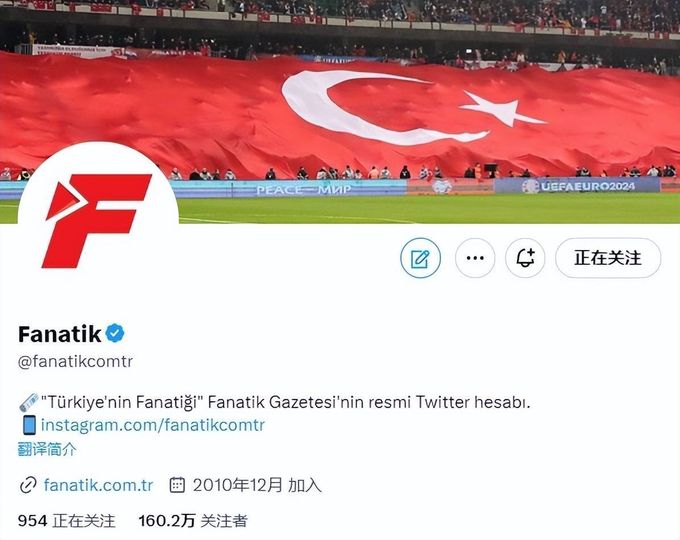Click the blue verified badge
This screenshot has height=540, width=680.
coord(115,334)
